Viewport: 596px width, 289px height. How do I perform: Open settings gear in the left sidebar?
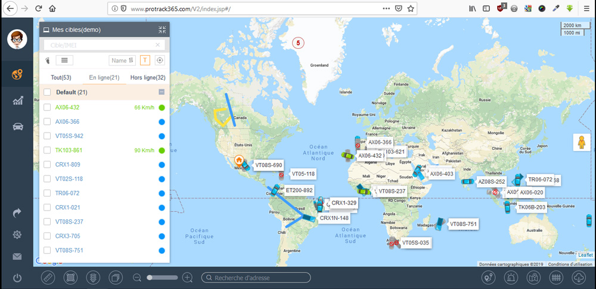17,235
